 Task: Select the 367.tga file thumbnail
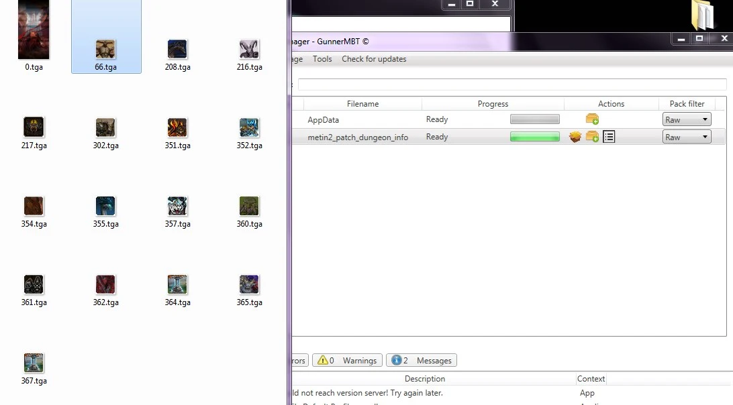[x=34, y=362]
